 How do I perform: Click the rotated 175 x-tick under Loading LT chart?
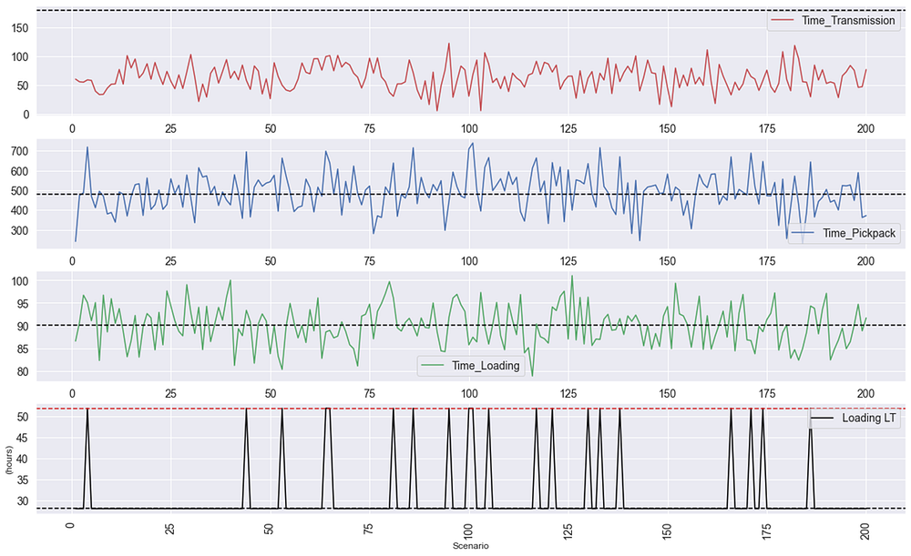point(766,531)
